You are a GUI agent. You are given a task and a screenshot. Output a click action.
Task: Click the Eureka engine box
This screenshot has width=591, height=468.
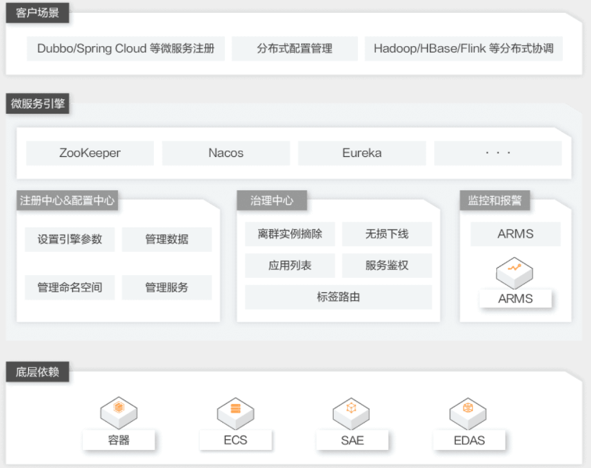pyautogui.click(x=362, y=153)
